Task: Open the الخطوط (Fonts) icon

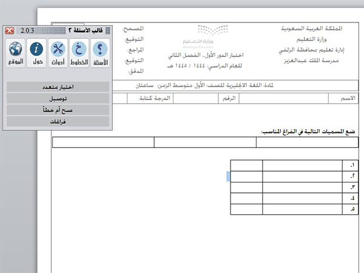Action: pyautogui.click(x=79, y=53)
